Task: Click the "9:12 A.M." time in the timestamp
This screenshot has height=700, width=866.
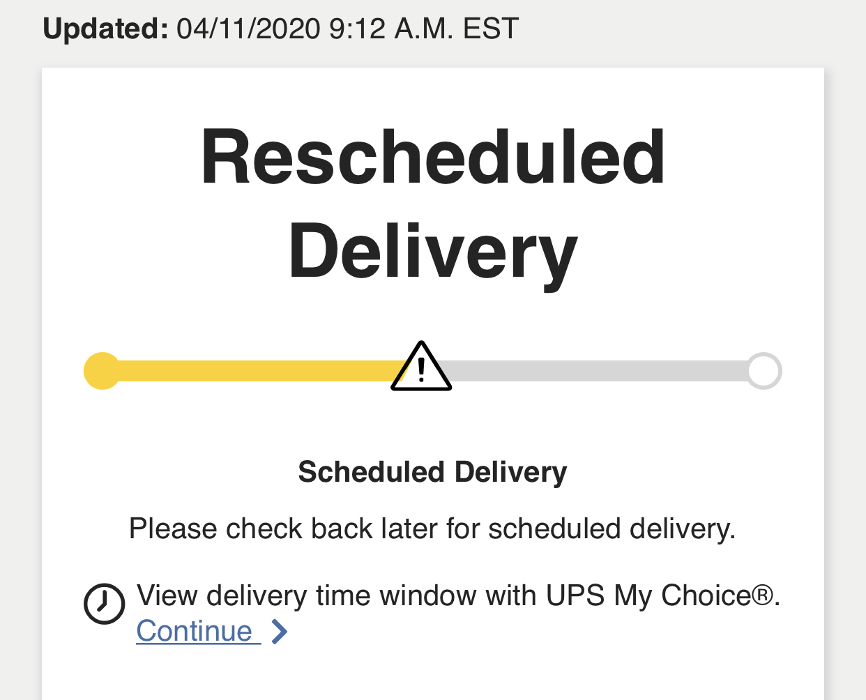Action: tap(391, 29)
